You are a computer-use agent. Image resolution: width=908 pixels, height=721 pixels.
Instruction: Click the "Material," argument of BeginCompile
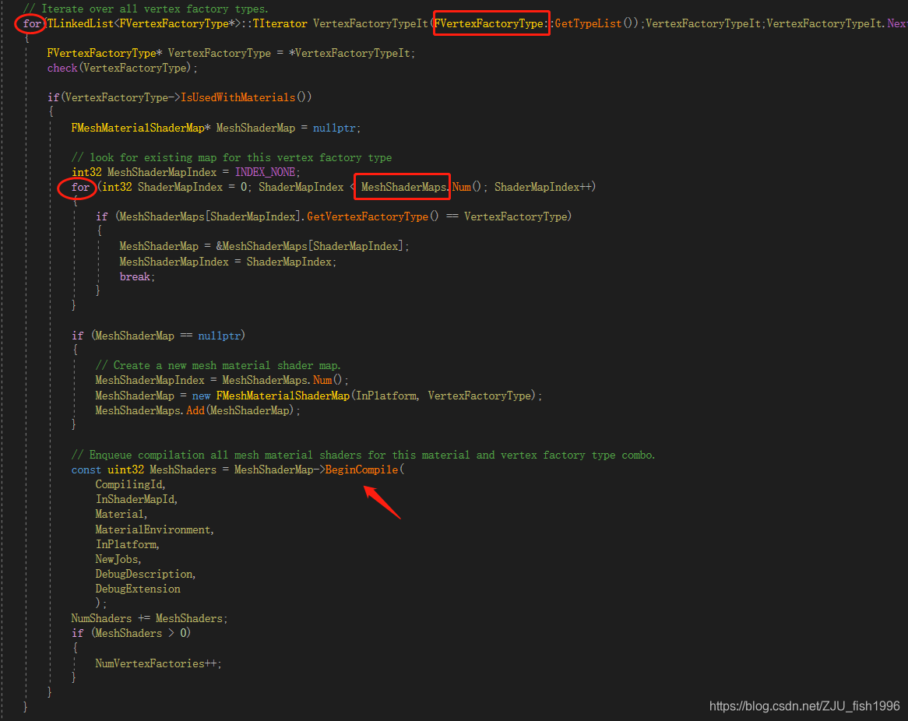[121, 514]
